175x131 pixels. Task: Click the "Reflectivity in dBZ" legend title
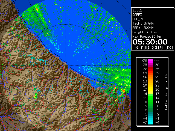point(166,92)
